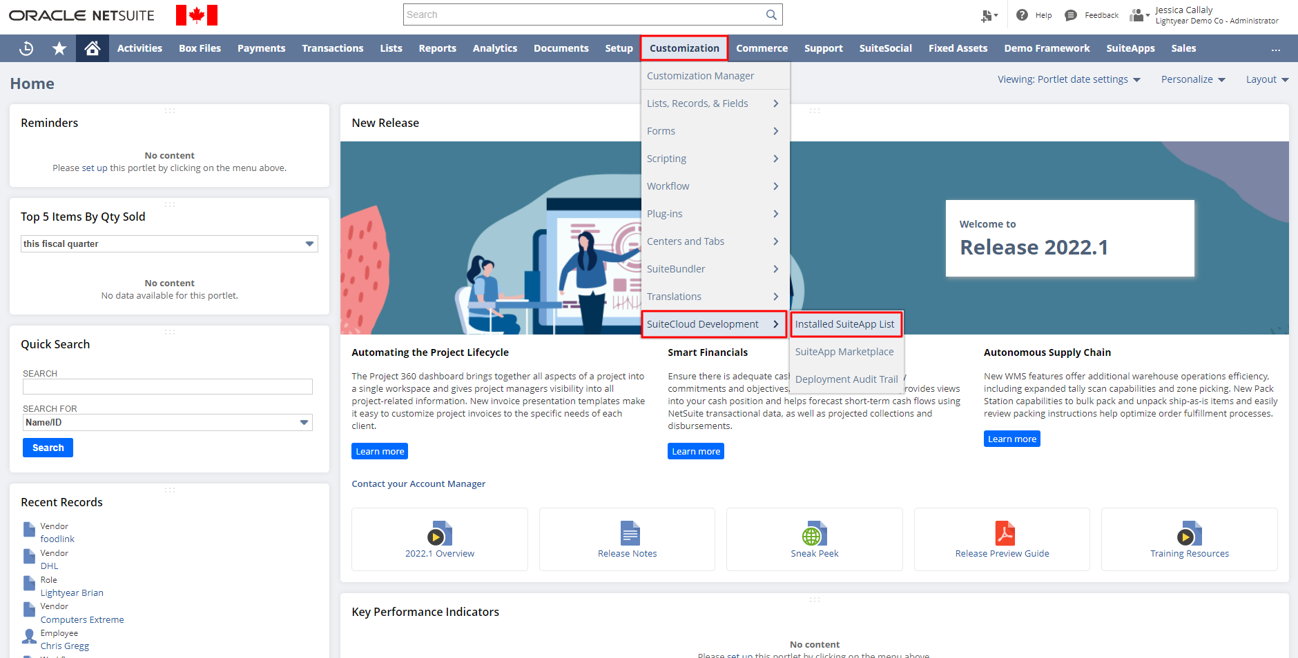Click the Computers Extreme vendor record icon
This screenshot has height=658, width=1298.
29,609
